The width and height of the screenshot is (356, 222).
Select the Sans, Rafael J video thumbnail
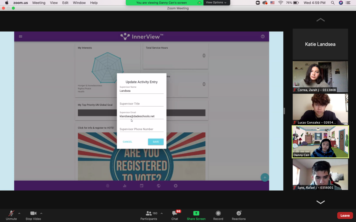pyautogui.click(x=320, y=174)
